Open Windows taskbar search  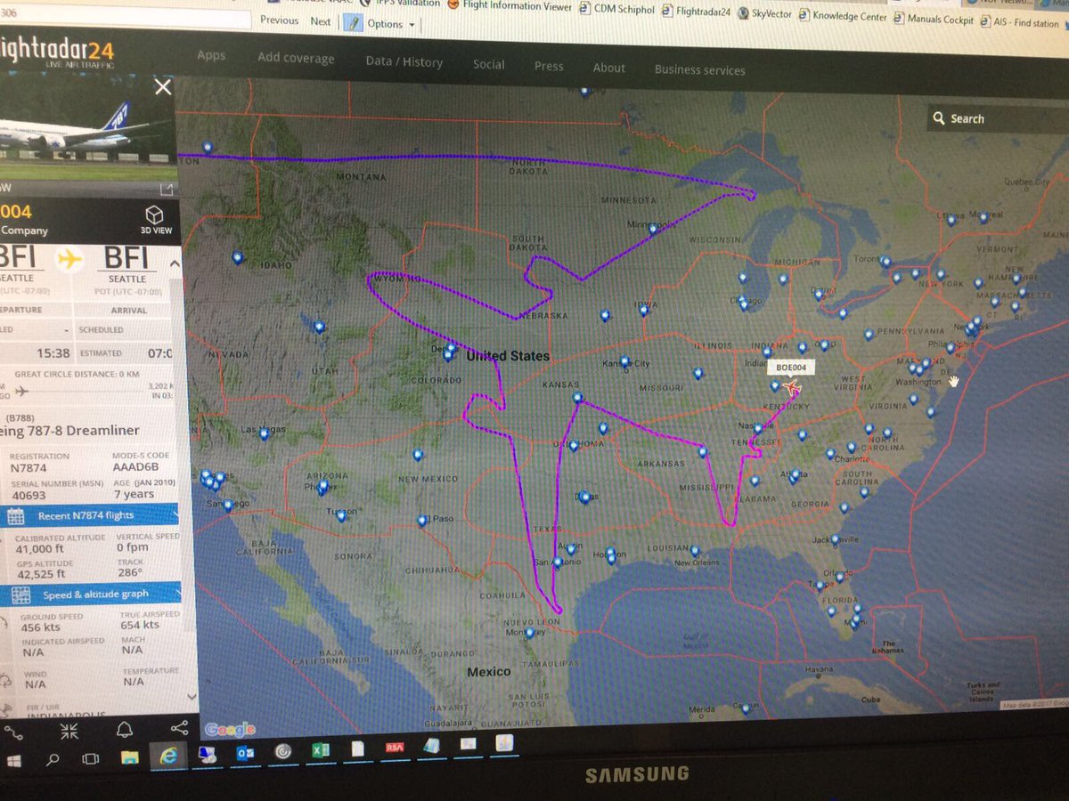click(x=52, y=761)
